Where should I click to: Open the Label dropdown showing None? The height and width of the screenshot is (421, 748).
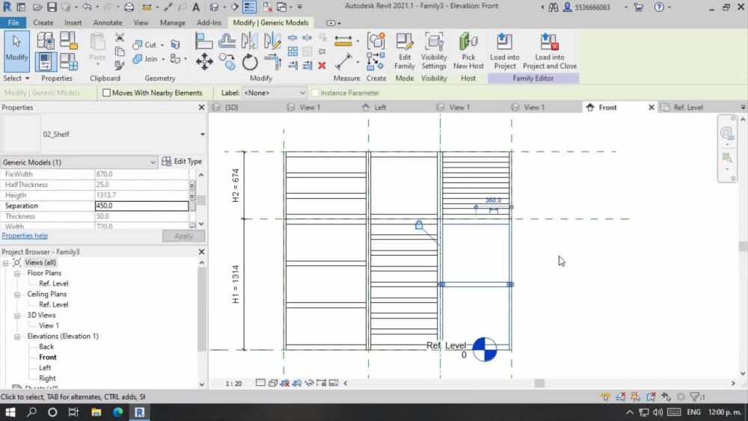pos(274,93)
